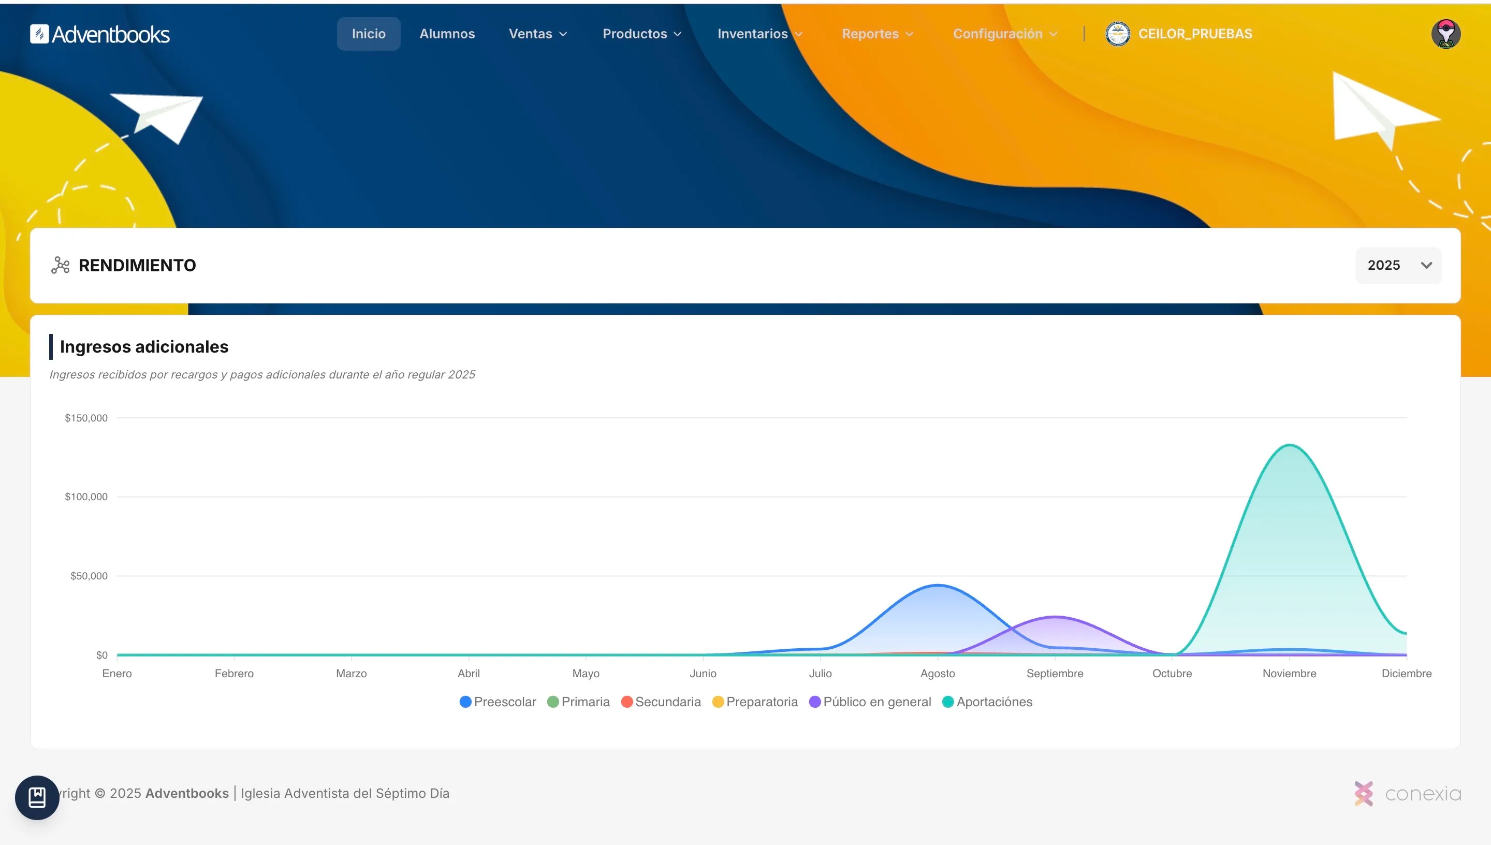Click the CEILOR_PRUEBAS school emblem icon

(x=1117, y=34)
